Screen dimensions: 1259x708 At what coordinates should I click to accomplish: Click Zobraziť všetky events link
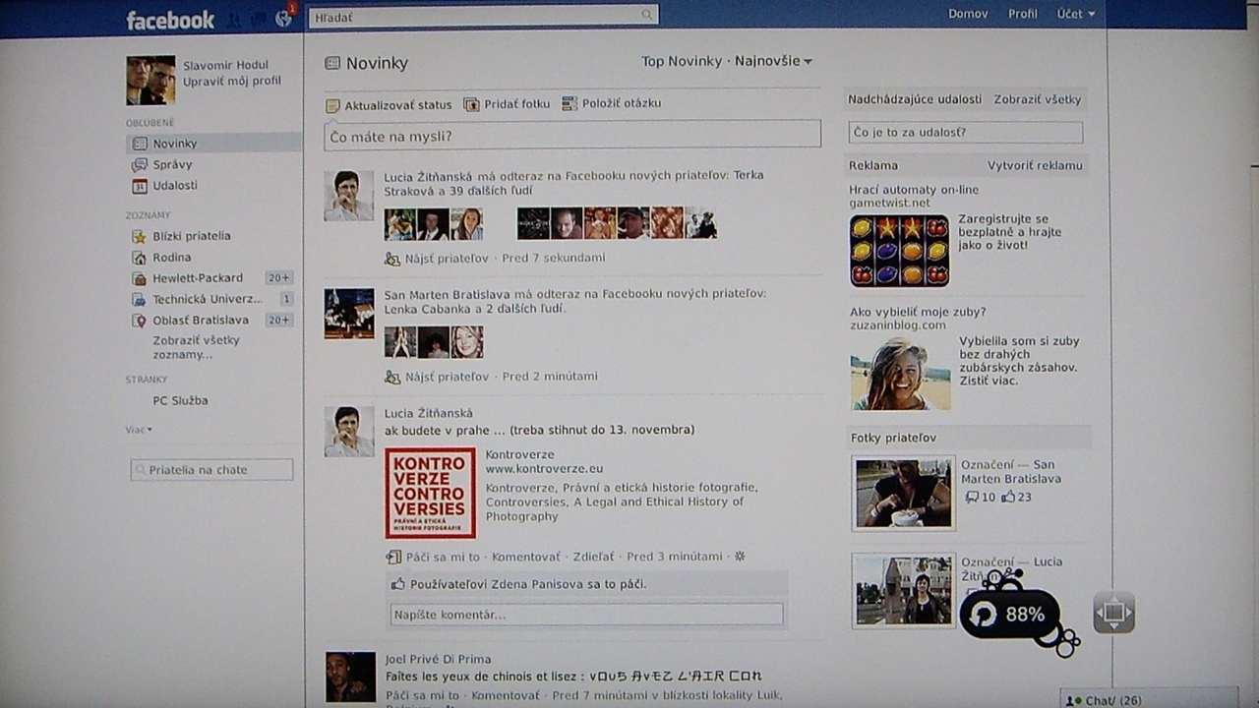1037,99
